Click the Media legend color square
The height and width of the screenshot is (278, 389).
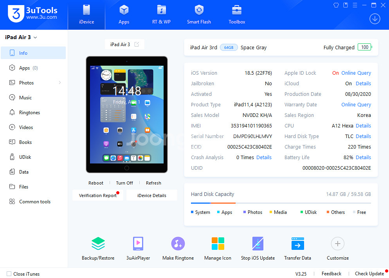click(271, 212)
